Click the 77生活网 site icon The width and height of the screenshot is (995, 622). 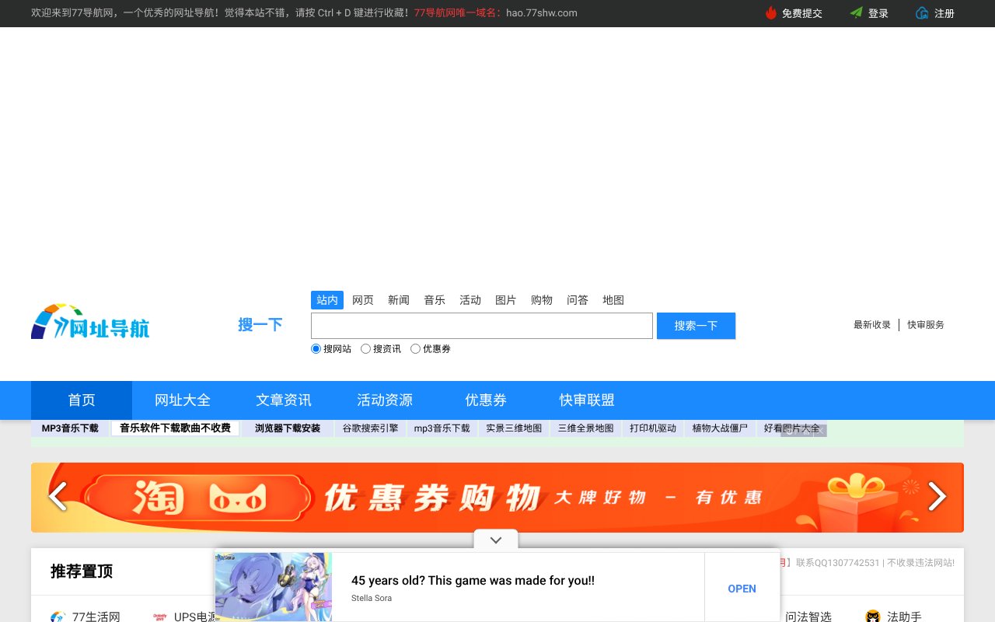coord(57,616)
